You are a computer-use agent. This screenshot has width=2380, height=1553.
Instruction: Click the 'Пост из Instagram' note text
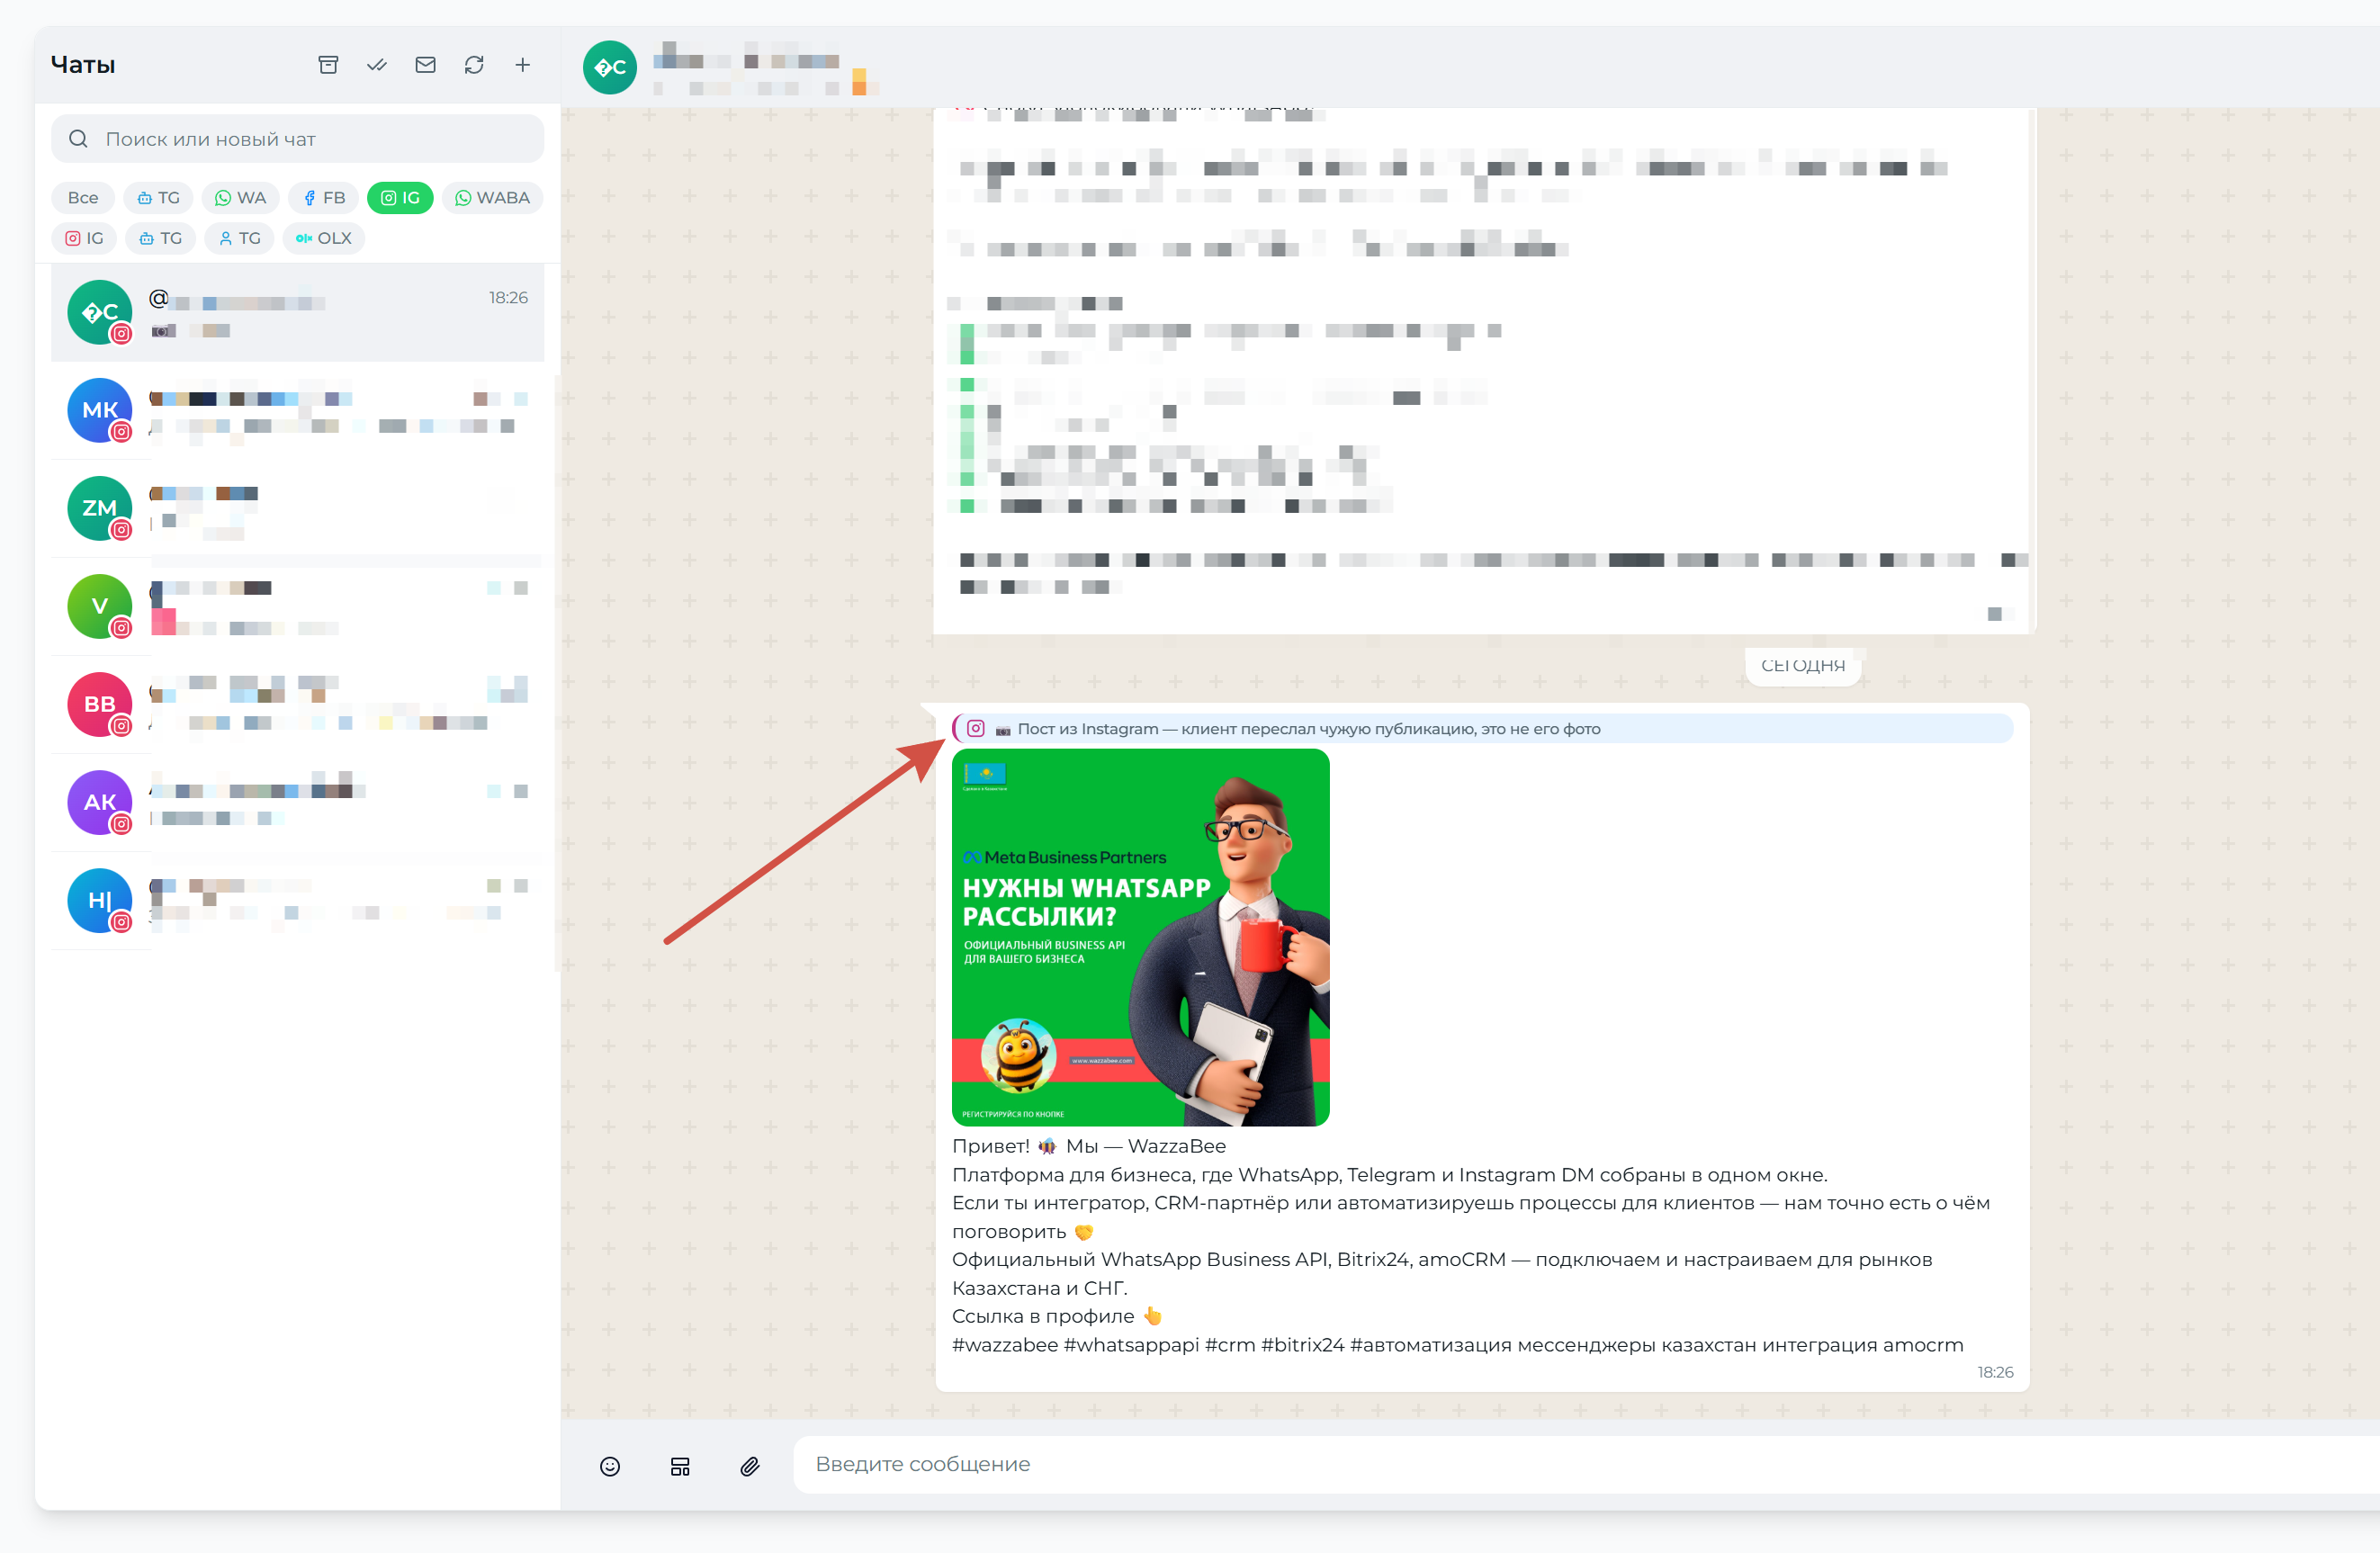pos(1308,729)
